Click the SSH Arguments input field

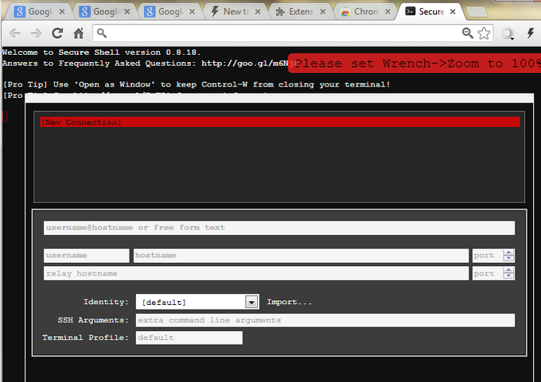click(x=325, y=320)
